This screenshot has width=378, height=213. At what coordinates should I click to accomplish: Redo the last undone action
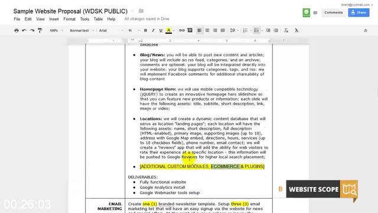[x=32, y=30]
